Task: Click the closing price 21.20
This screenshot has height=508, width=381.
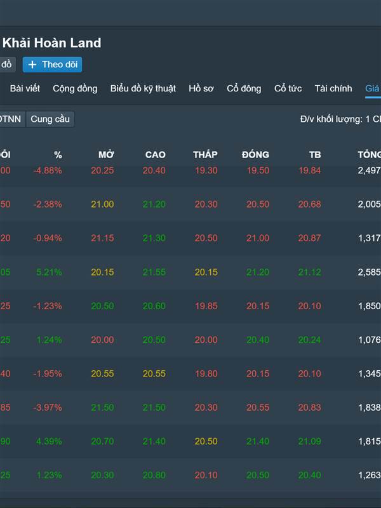Action: [258, 272]
